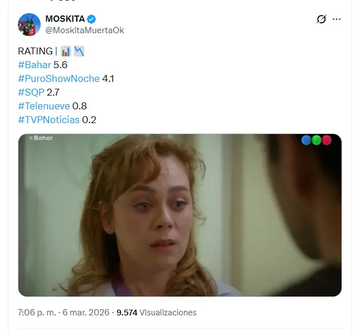Open the #SQP hashtag
Screen dimensions: 353x332
31,92
